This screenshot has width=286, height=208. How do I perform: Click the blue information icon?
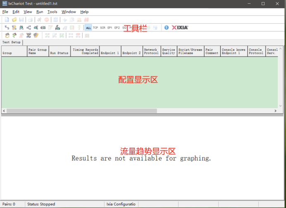tap(166, 28)
